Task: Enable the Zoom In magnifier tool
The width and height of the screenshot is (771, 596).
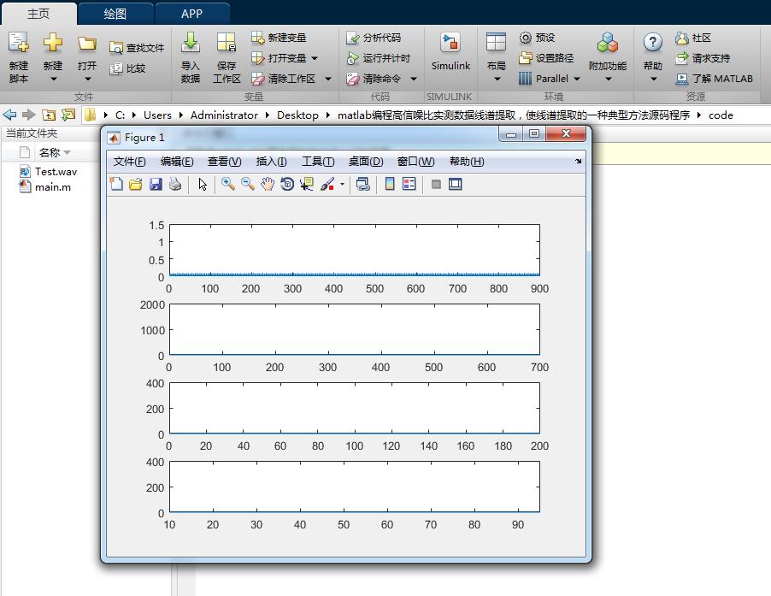Action: [x=227, y=185]
